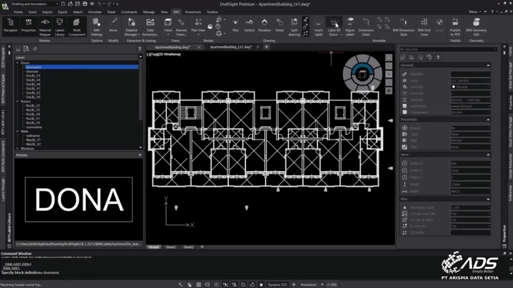
Task: Open the Multi Component palette
Action: click(x=77, y=27)
